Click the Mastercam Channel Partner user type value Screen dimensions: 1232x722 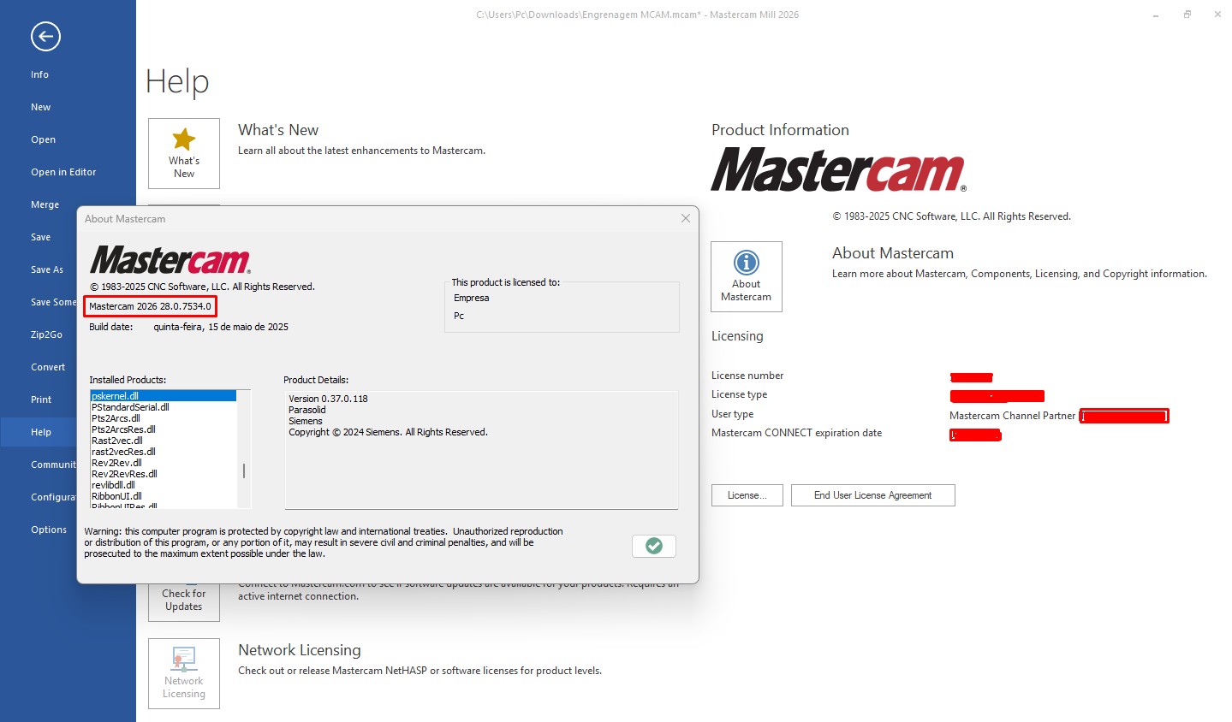pyautogui.click(x=1012, y=416)
